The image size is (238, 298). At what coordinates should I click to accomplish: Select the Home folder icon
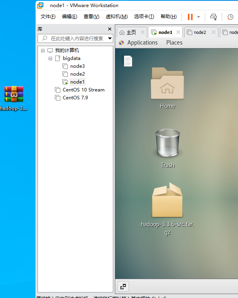(167, 83)
